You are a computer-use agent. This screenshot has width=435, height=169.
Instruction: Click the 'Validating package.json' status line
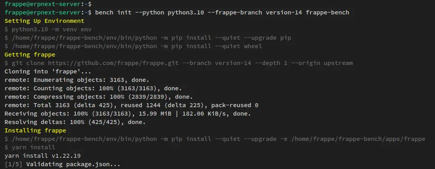click(x=62, y=164)
